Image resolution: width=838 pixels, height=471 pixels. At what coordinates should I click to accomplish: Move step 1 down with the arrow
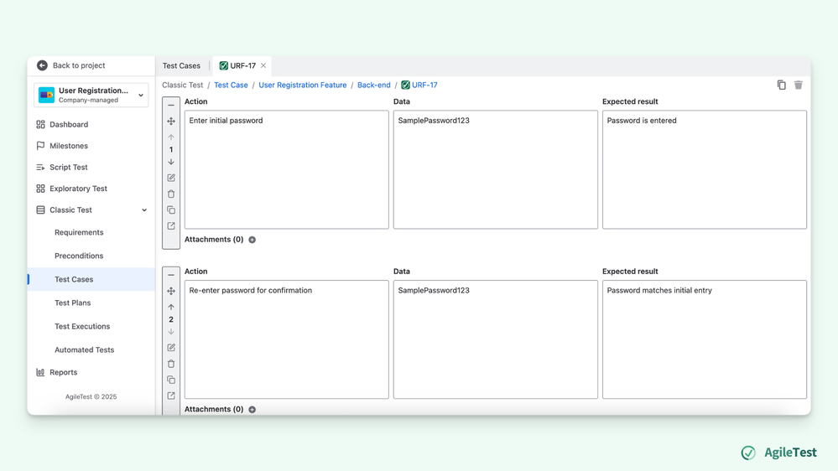coord(171,162)
